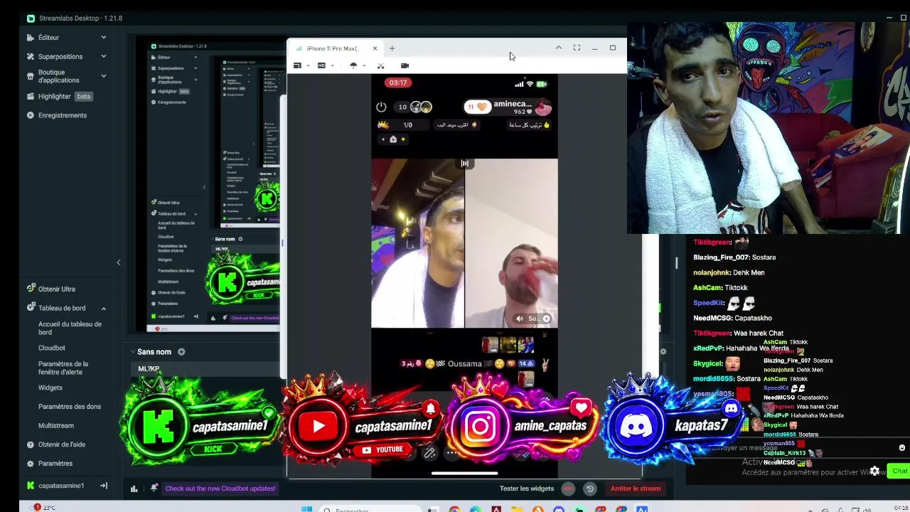This screenshot has height=512, width=910.
Task: Click the replay buffer icon
Action: click(589, 489)
